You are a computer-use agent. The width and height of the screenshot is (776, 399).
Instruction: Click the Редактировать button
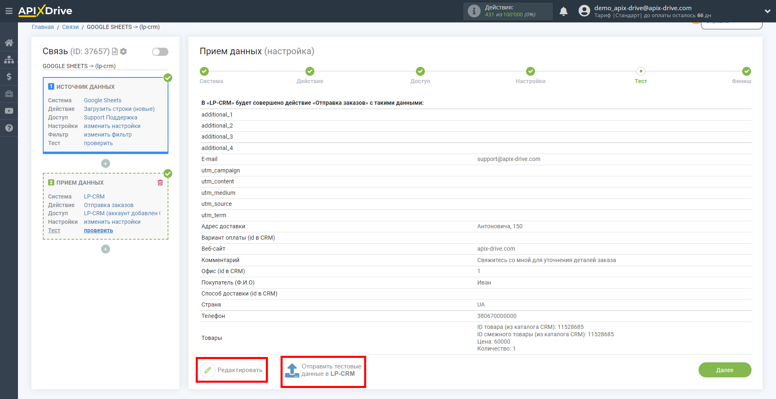pos(232,370)
